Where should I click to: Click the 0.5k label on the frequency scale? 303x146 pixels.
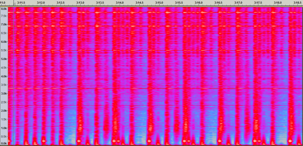4,137
